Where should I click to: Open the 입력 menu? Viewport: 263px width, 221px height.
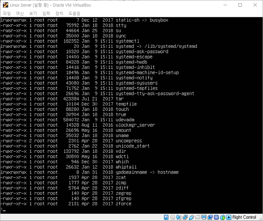click(x=46, y=14)
